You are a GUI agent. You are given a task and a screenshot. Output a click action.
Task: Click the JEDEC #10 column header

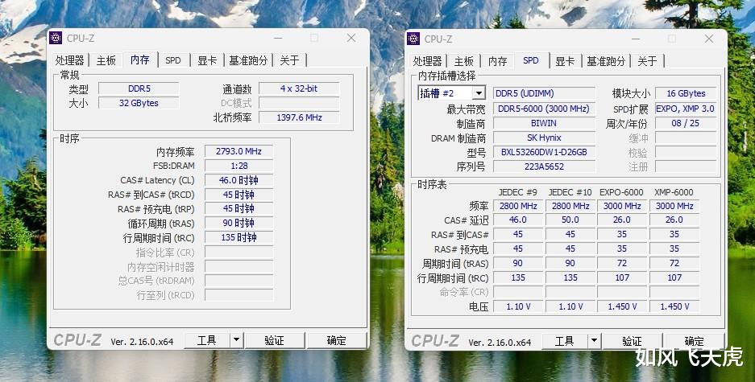coord(570,192)
